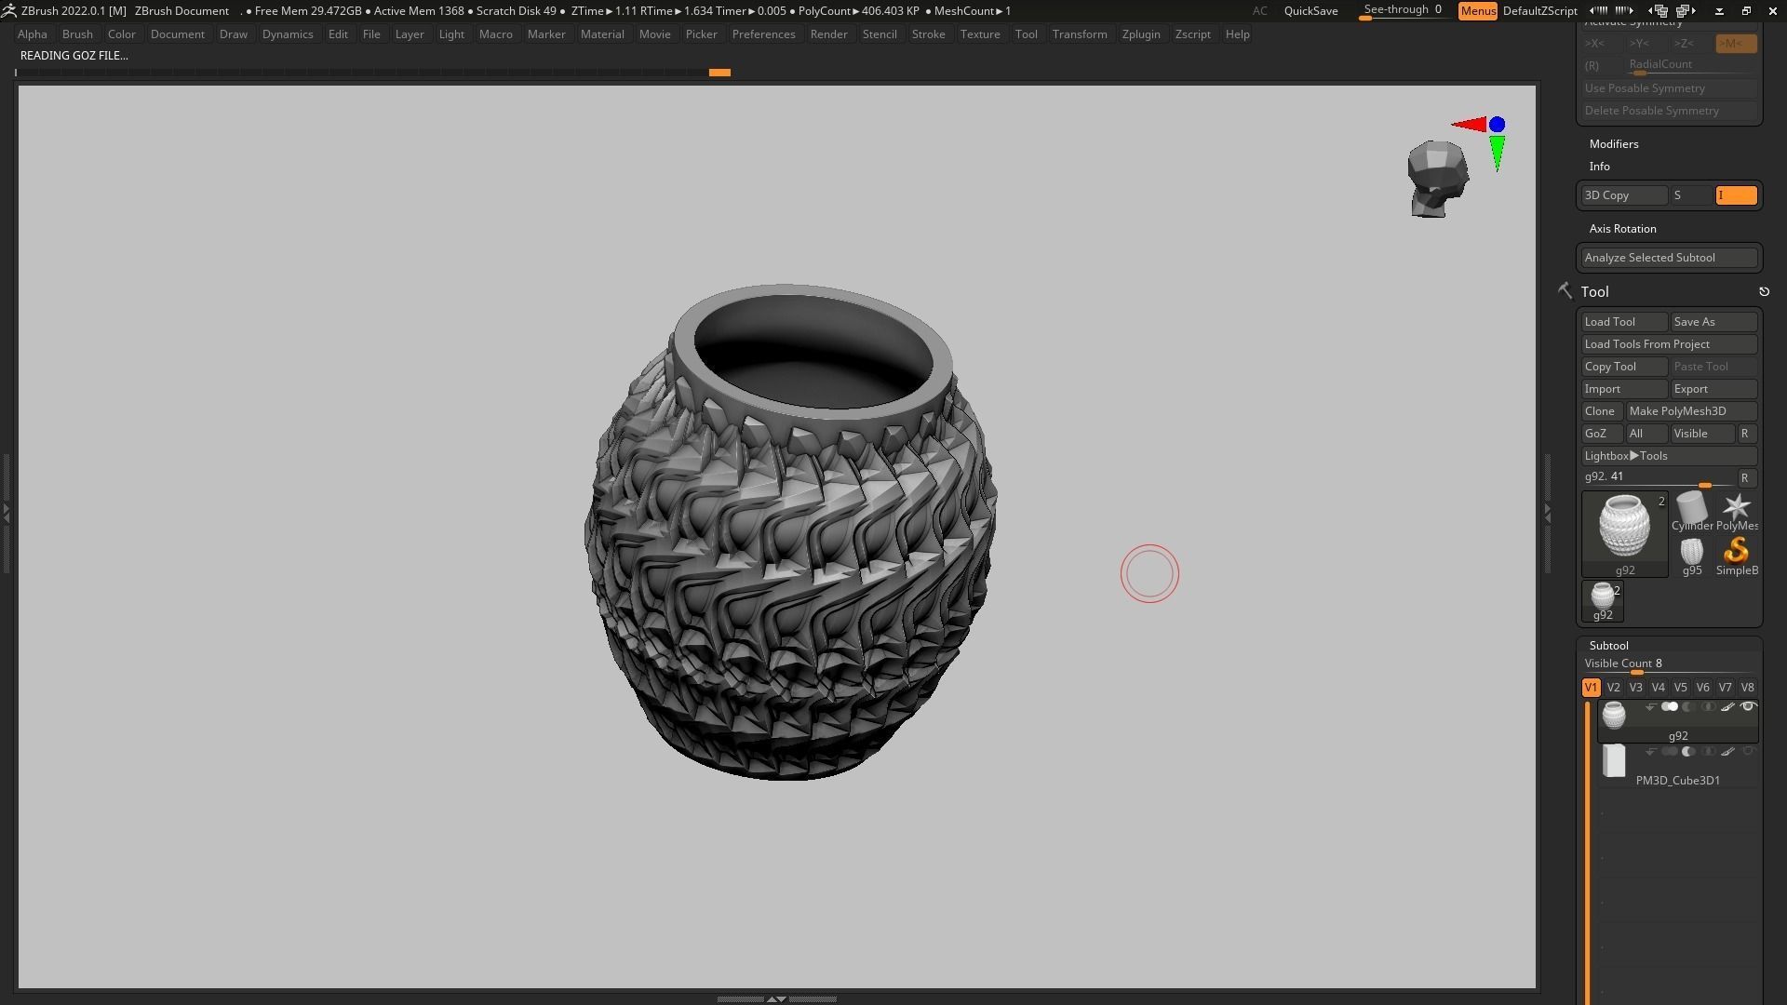This screenshot has height=1005, width=1787.
Task: Open the Preferences menu
Action: click(763, 34)
